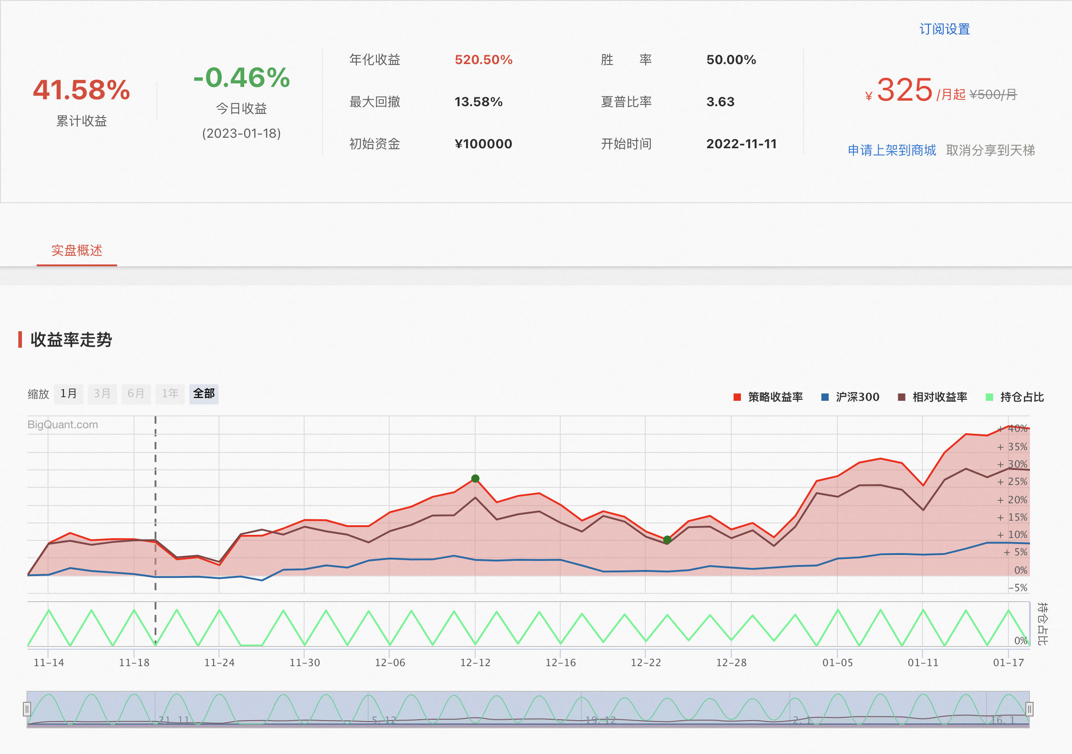Open the 订阅设置 subscription settings link
Viewport: 1072px width, 754px height.
(944, 29)
